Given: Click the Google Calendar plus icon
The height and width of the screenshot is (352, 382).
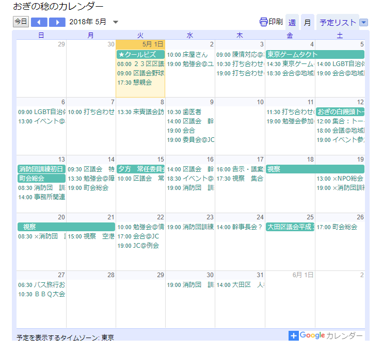Looking at the screenshot, I should click(x=294, y=335).
